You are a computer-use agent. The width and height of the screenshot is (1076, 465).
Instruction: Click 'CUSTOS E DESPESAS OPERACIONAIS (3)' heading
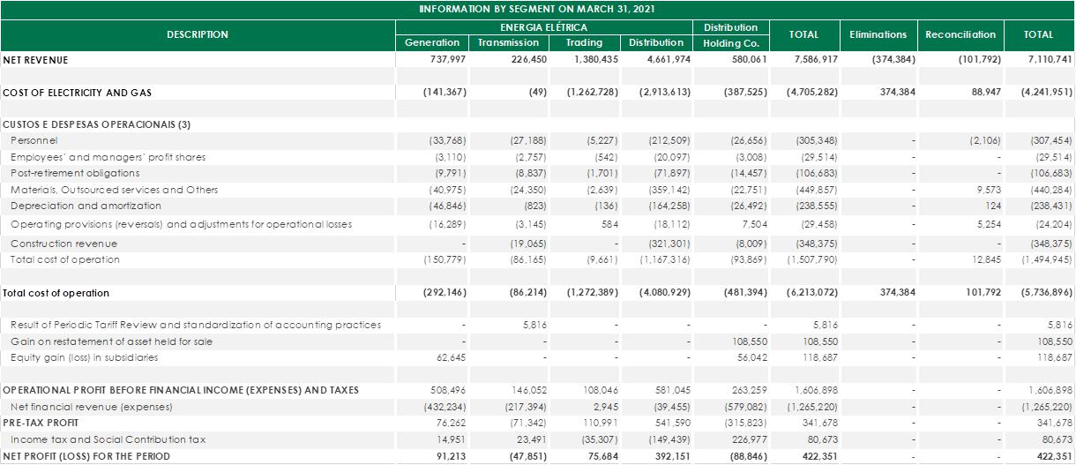pos(97,124)
